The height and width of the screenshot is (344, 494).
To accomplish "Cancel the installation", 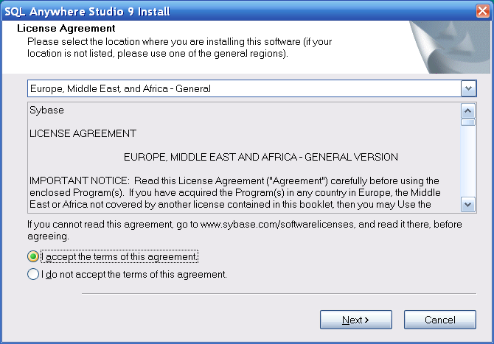I will click(x=439, y=320).
